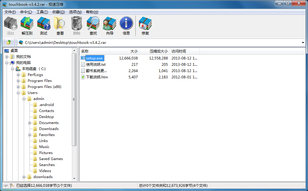
Task: Launch the 向导 (Wizard) icon
Action: pos(110,26)
